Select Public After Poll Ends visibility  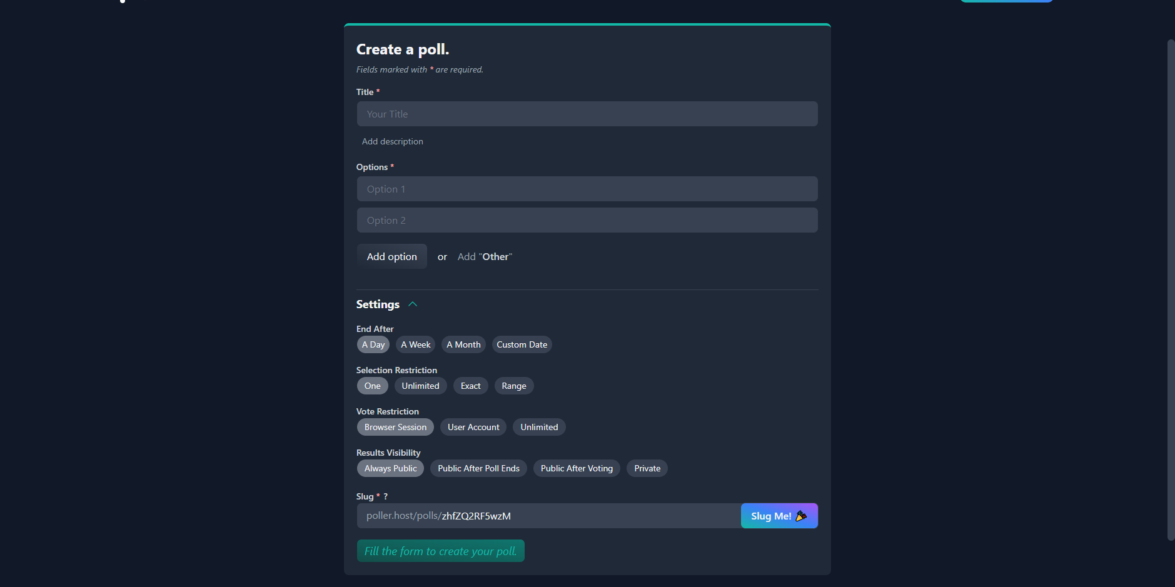[478, 468]
